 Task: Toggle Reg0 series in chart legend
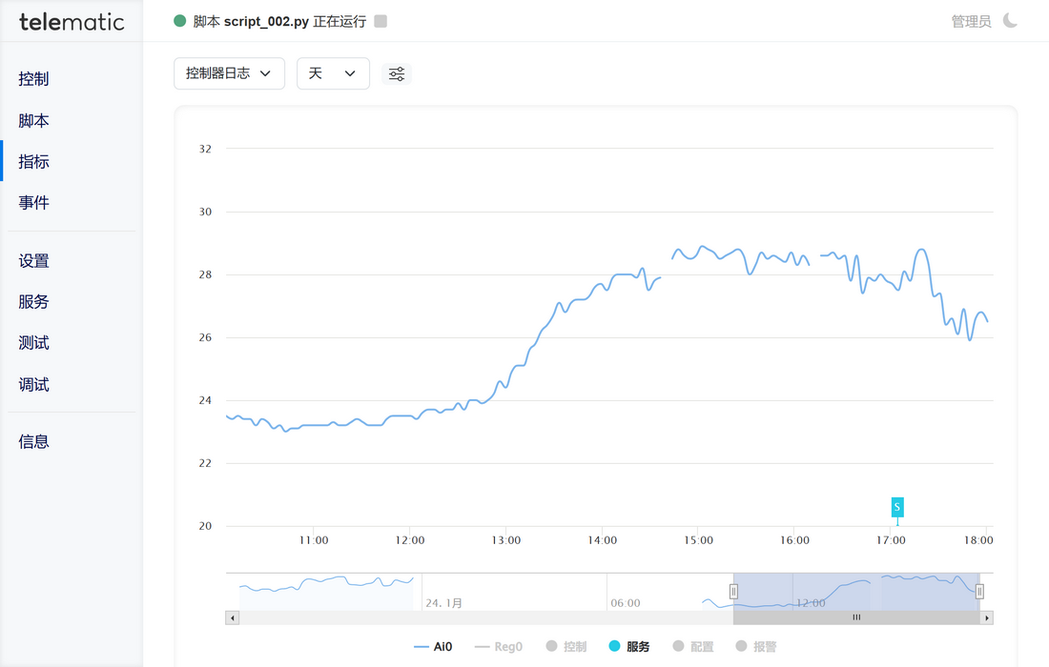click(x=498, y=647)
